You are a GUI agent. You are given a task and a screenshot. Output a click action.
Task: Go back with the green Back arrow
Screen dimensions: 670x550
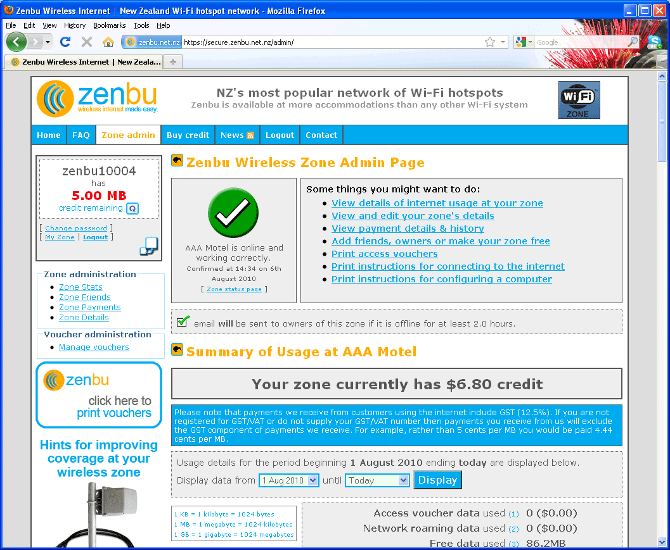16,42
